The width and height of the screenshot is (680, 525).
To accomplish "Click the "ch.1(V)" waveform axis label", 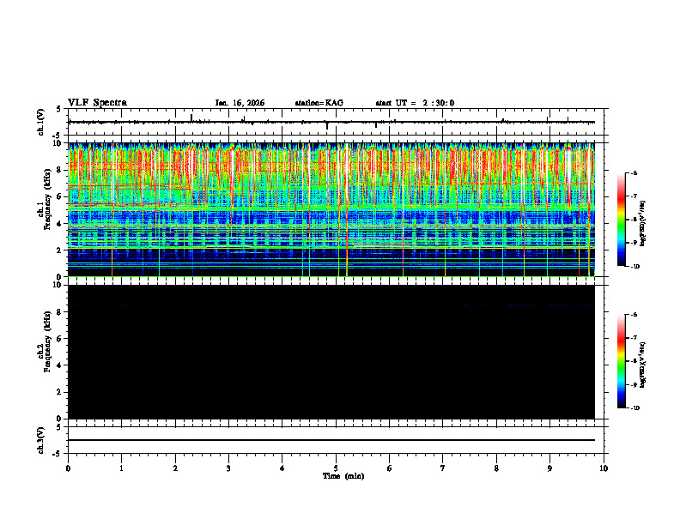I will [40, 122].
